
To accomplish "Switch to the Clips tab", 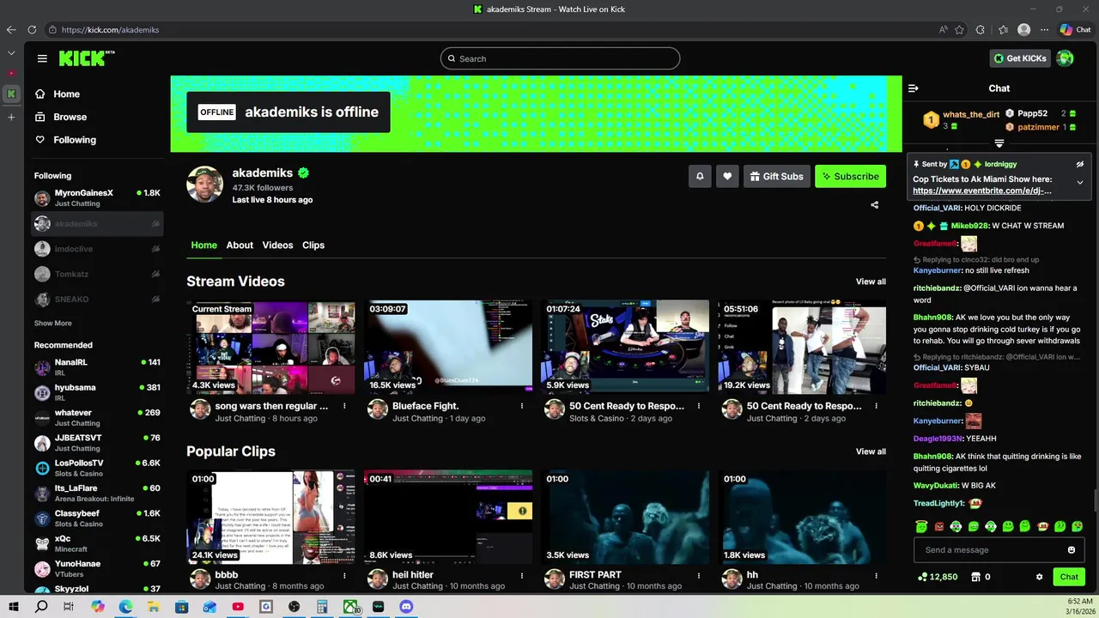I will [313, 245].
